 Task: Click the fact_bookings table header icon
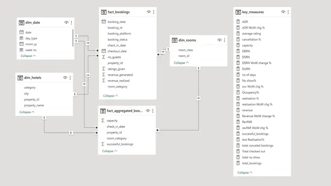pyautogui.click(x=104, y=12)
